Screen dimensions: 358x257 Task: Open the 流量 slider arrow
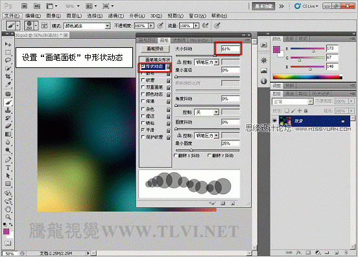[x=196, y=26]
